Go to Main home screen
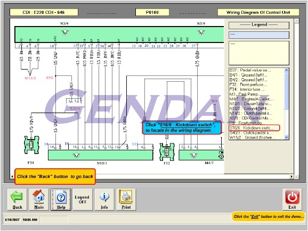308x231 pixels. point(39,200)
